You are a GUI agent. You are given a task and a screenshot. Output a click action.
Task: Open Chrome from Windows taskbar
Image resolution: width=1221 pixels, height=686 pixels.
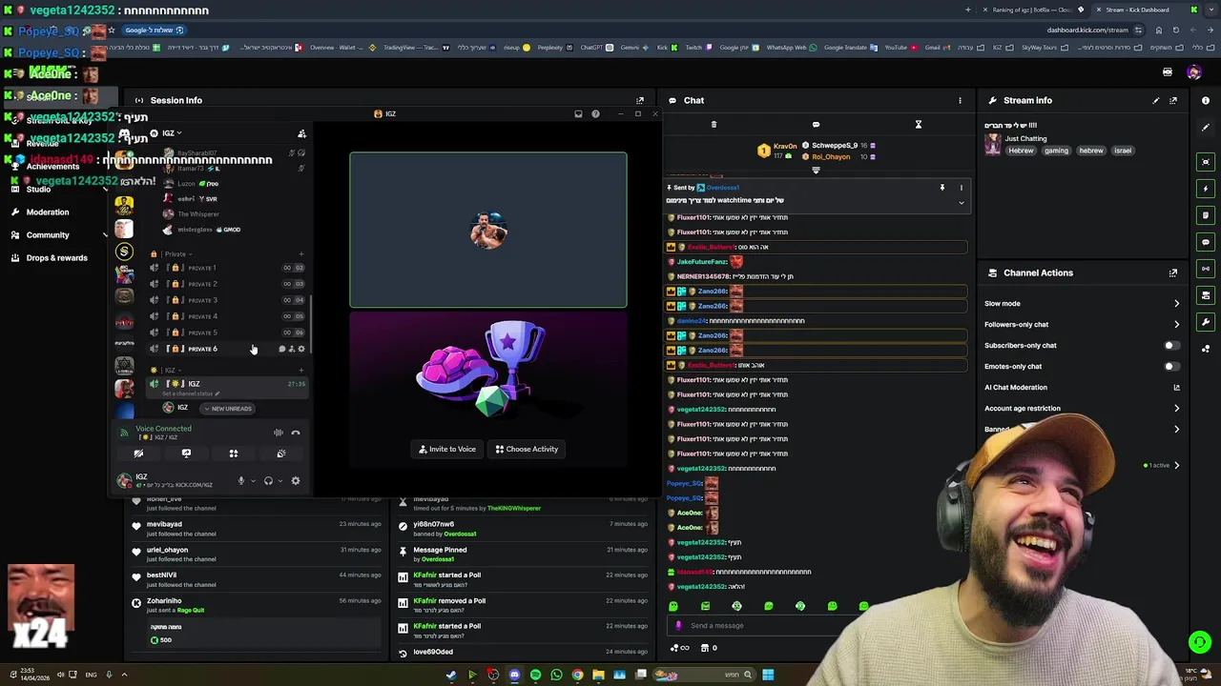tap(577, 675)
